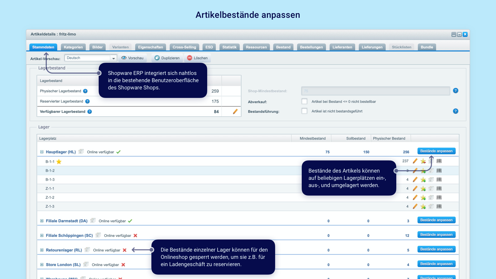The width and height of the screenshot is (496, 279).
Task: Open the Lieferanten tab
Action: [342, 47]
